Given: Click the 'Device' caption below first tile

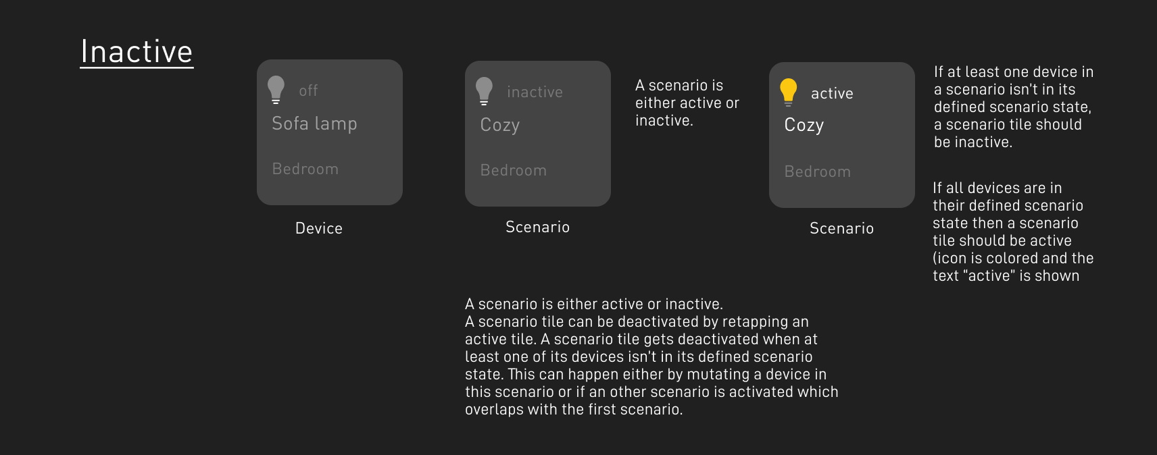Looking at the screenshot, I should [x=319, y=228].
